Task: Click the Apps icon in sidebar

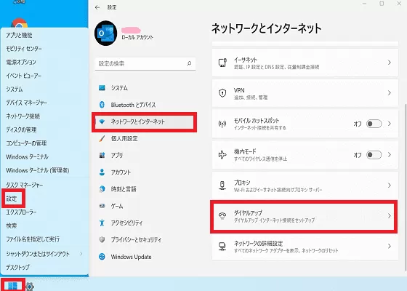Action: click(102, 156)
